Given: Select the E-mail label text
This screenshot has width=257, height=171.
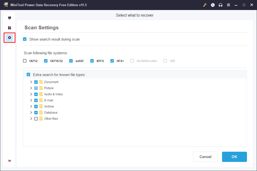Looking at the screenshot, I should point(49,100).
